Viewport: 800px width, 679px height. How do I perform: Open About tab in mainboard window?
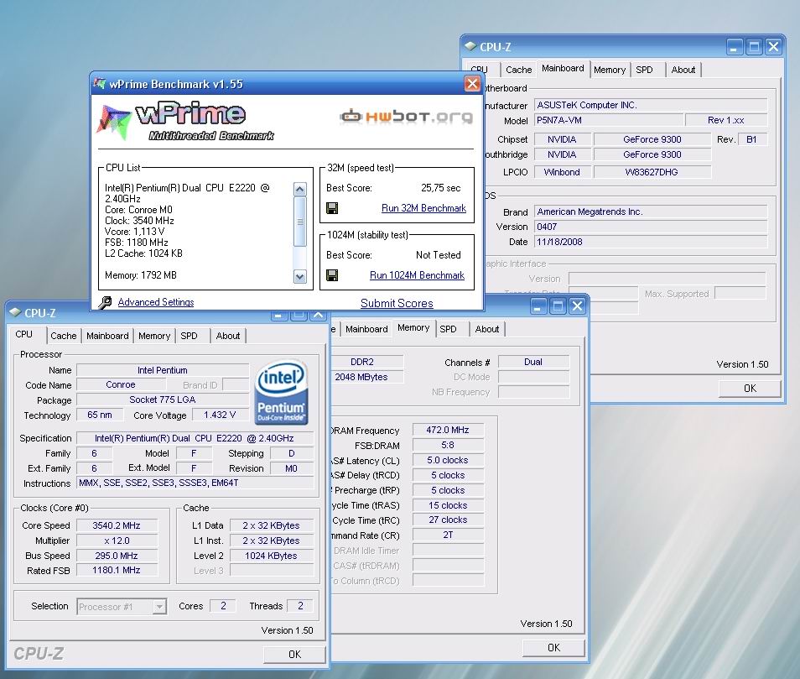tap(683, 70)
